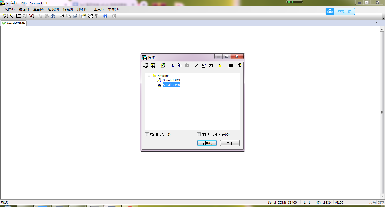Viewport: 385px width, 207px height.
Task: Click the 连接(C) button
Action: point(207,143)
